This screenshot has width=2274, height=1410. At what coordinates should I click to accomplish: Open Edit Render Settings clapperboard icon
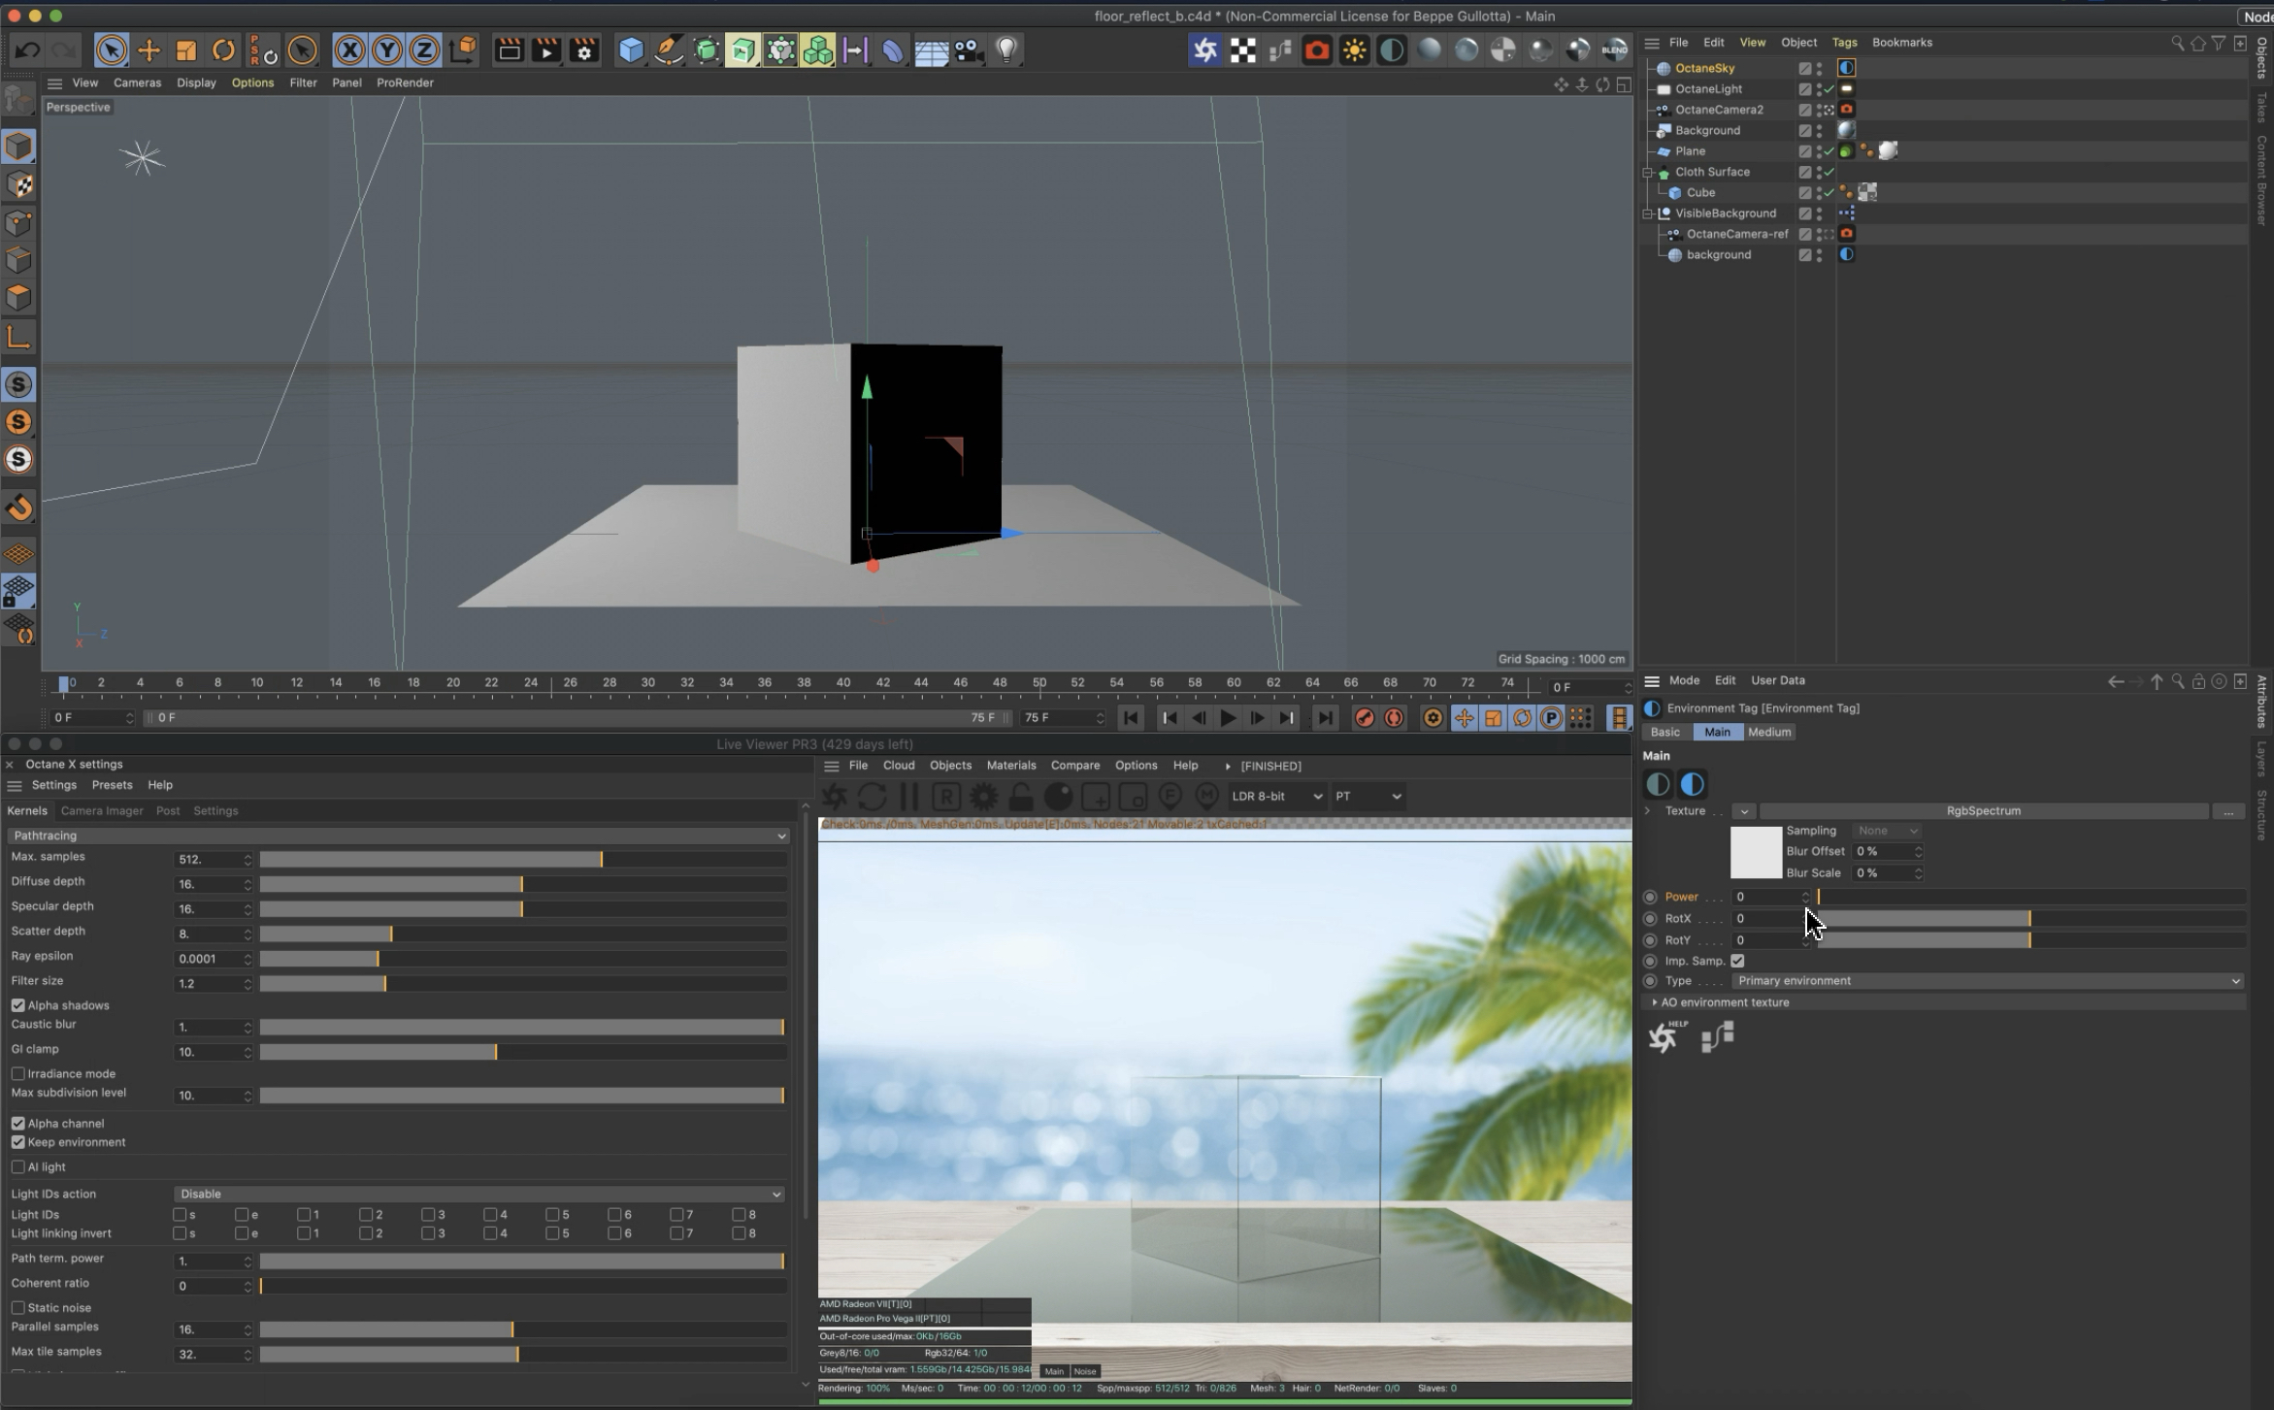pyautogui.click(x=584, y=50)
